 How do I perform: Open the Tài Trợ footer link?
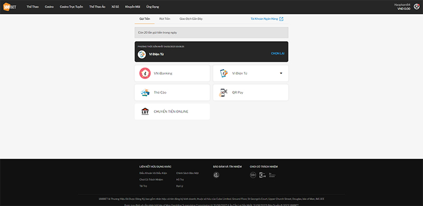click(143, 186)
